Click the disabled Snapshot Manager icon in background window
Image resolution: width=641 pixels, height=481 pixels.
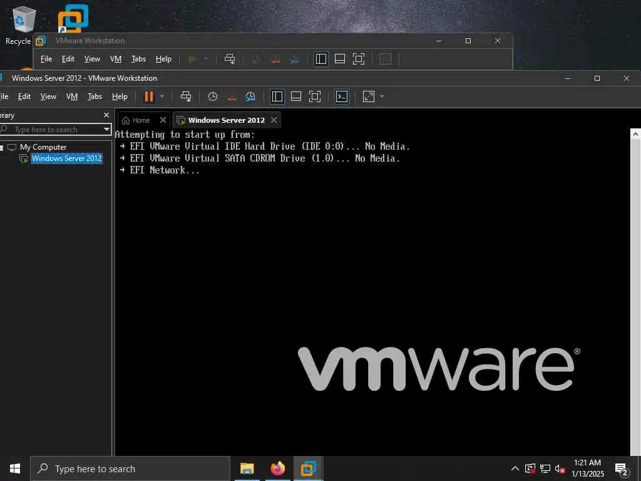tap(294, 59)
